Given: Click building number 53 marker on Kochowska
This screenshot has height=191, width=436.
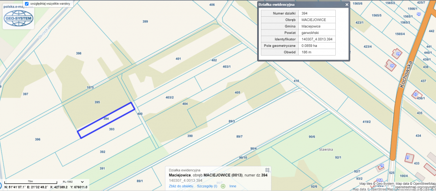Looking at the screenshot, I should point(415,94).
